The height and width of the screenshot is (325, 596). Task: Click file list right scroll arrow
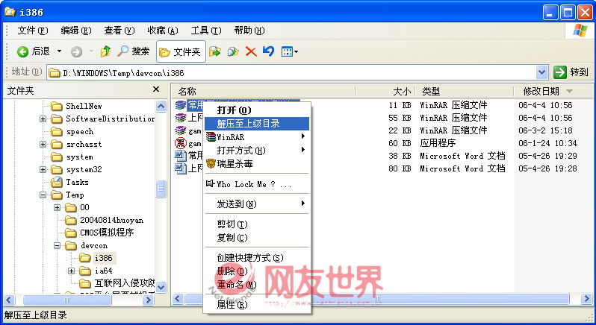586,299
